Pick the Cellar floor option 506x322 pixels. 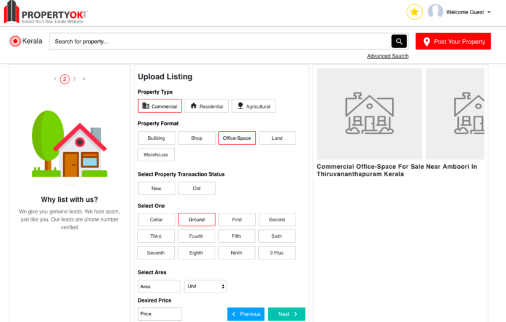point(156,220)
